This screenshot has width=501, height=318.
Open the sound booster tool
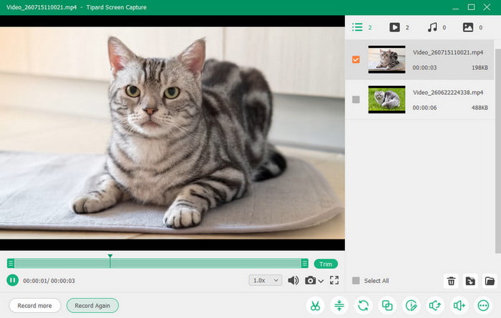pos(459,306)
